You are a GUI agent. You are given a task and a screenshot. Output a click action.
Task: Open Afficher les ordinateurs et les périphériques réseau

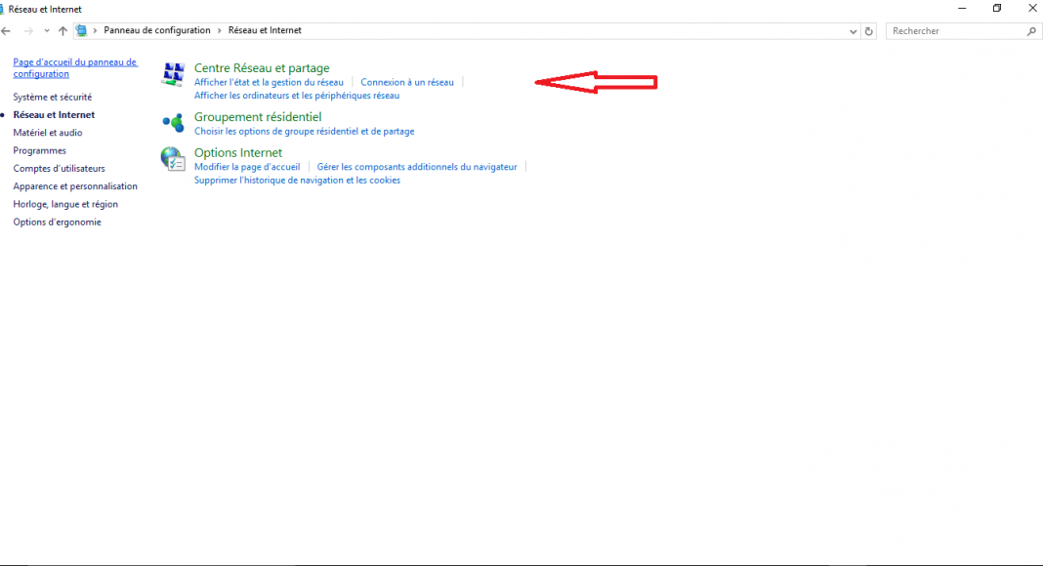coord(297,96)
